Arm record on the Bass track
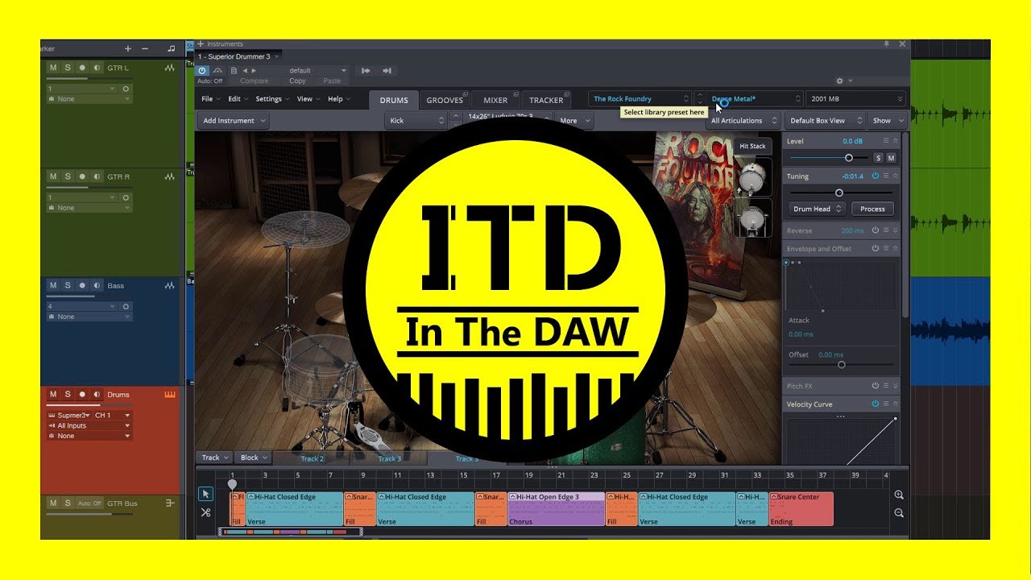 click(x=82, y=285)
